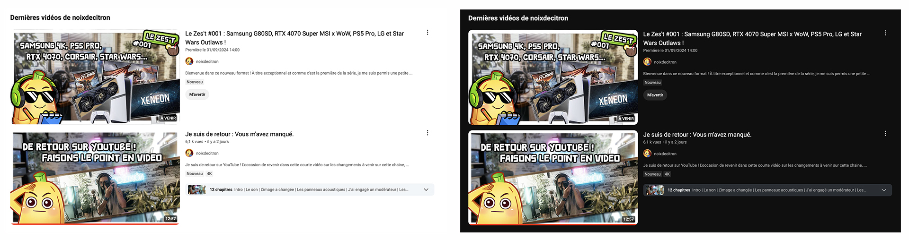909x240 pixels.
Task: Open Le Zes't #001 video title, light theme
Action: coord(294,38)
